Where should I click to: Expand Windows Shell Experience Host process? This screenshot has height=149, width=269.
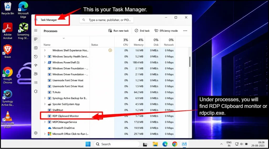[x=45, y=50]
